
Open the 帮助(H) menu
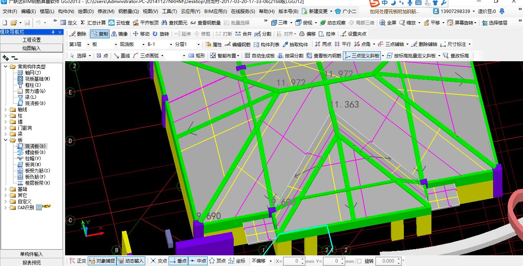coord(267,11)
